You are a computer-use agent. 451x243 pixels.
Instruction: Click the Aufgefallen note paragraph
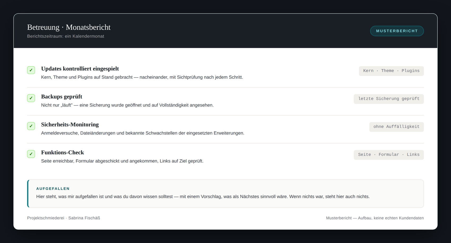point(203,197)
